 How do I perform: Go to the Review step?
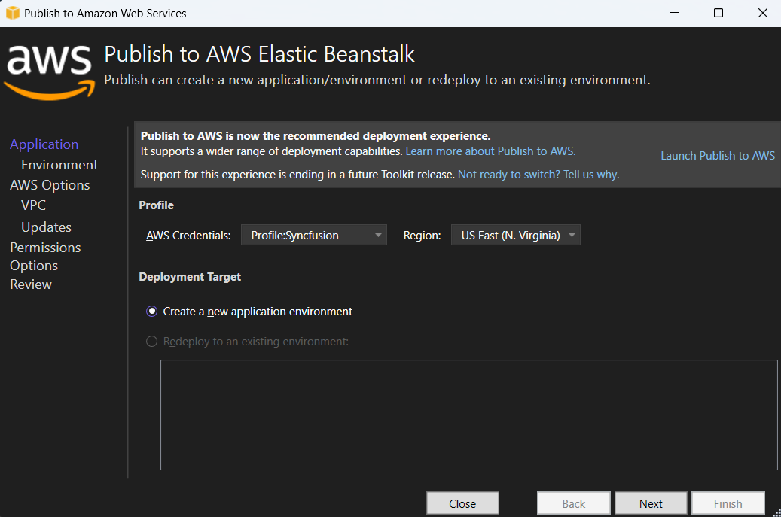click(x=31, y=284)
